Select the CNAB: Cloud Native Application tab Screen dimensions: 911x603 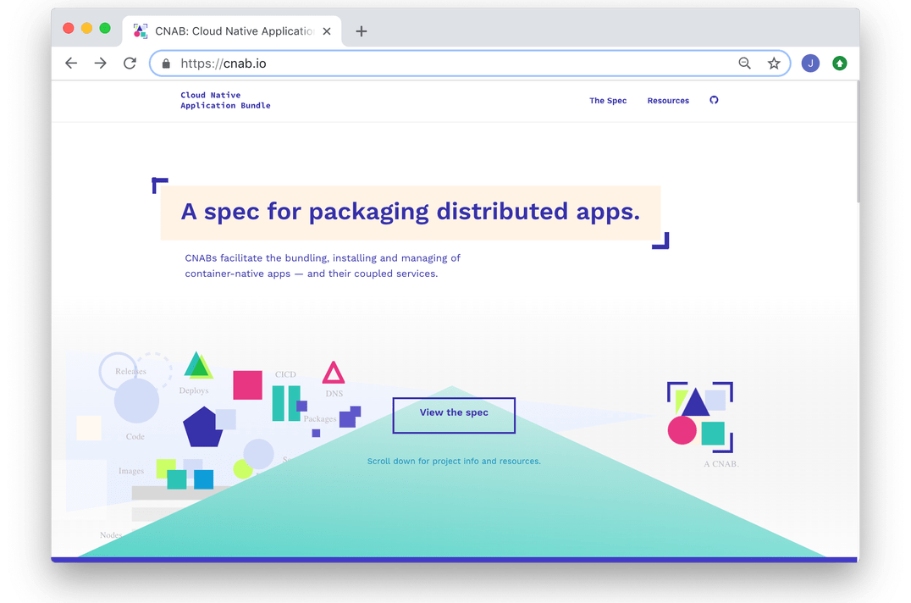click(x=232, y=31)
